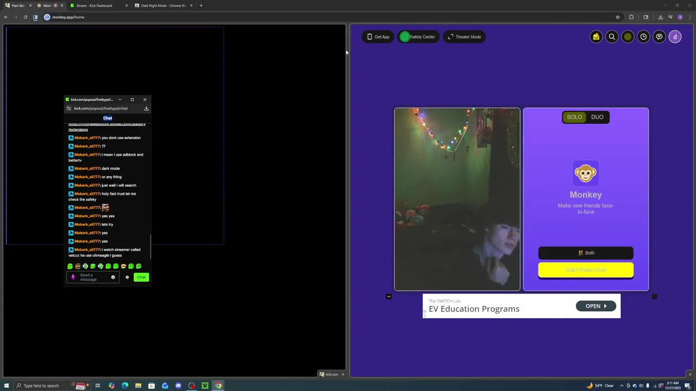The width and height of the screenshot is (696, 391).
Task: Collapse the bottom-right chevron panel
Action: pyautogui.click(x=690, y=374)
